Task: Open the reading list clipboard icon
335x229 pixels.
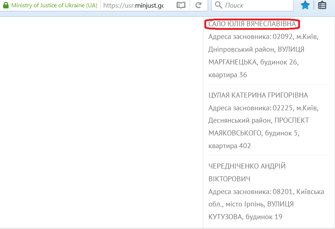Action: point(322,5)
